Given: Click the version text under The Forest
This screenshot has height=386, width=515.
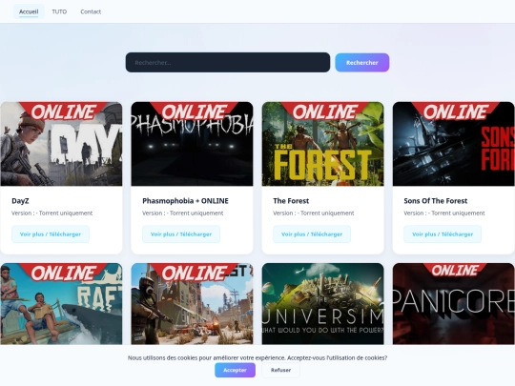Looking at the screenshot, I should [x=314, y=213].
